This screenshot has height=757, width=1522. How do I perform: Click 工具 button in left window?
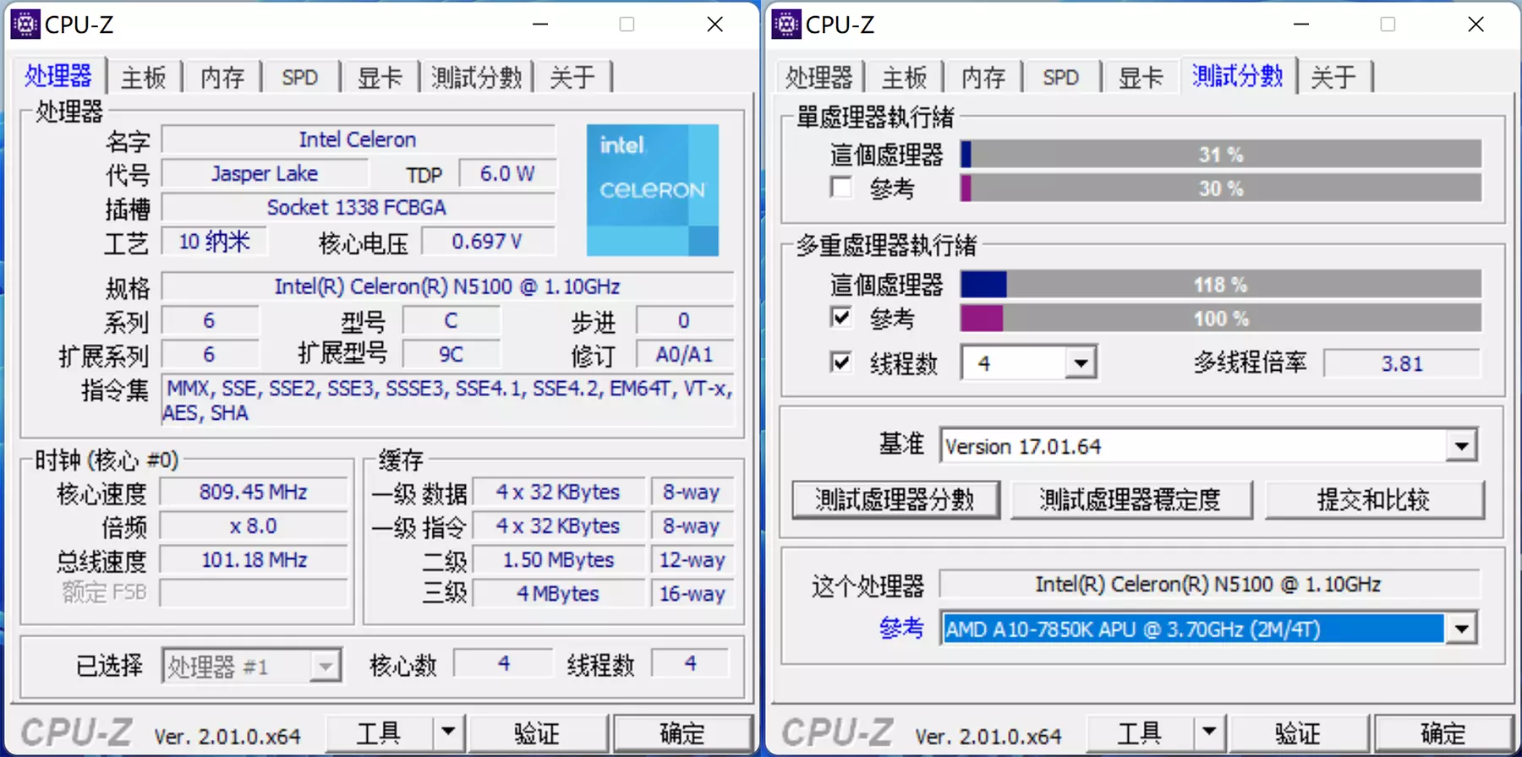point(379,732)
